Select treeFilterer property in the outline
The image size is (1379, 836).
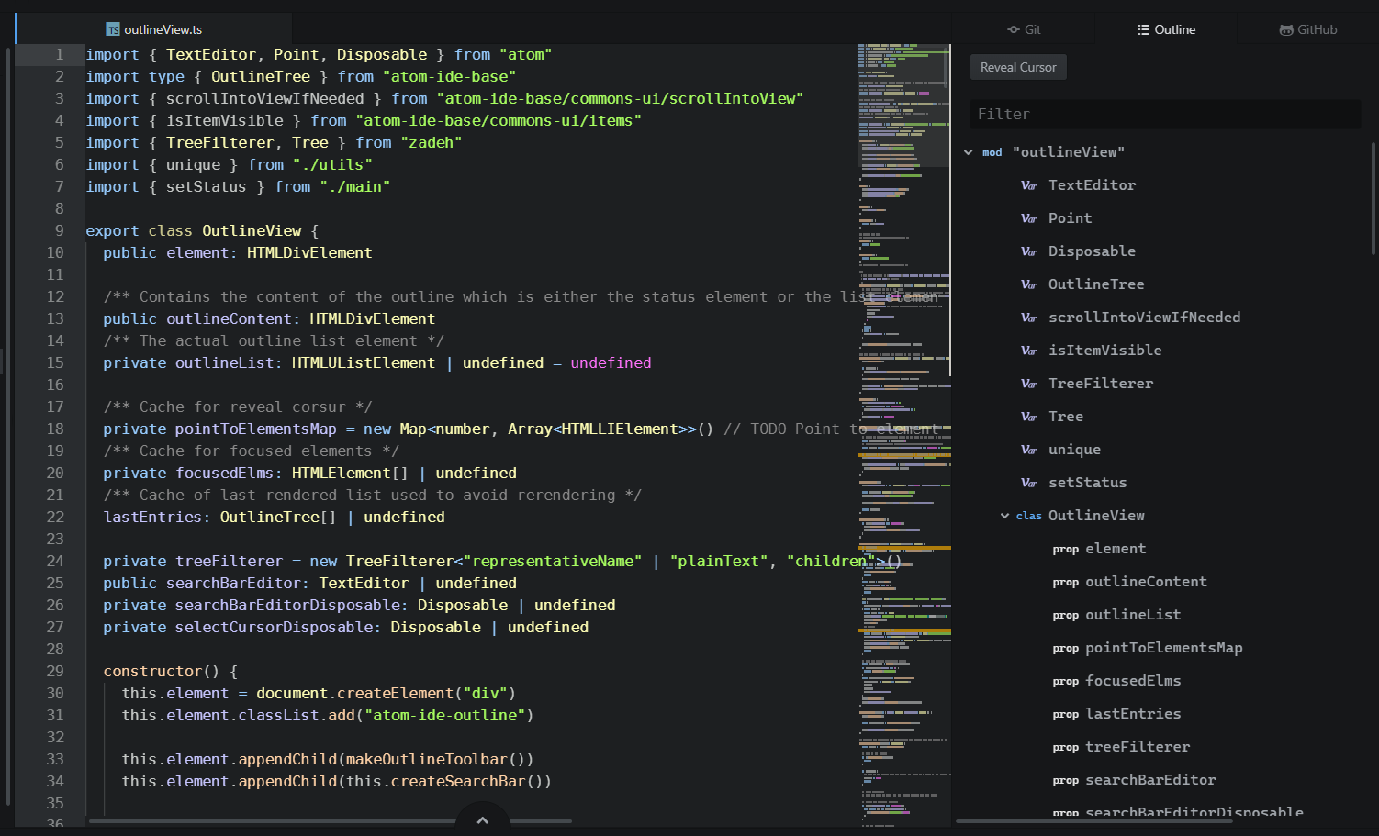pyautogui.click(x=1138, y=747)
